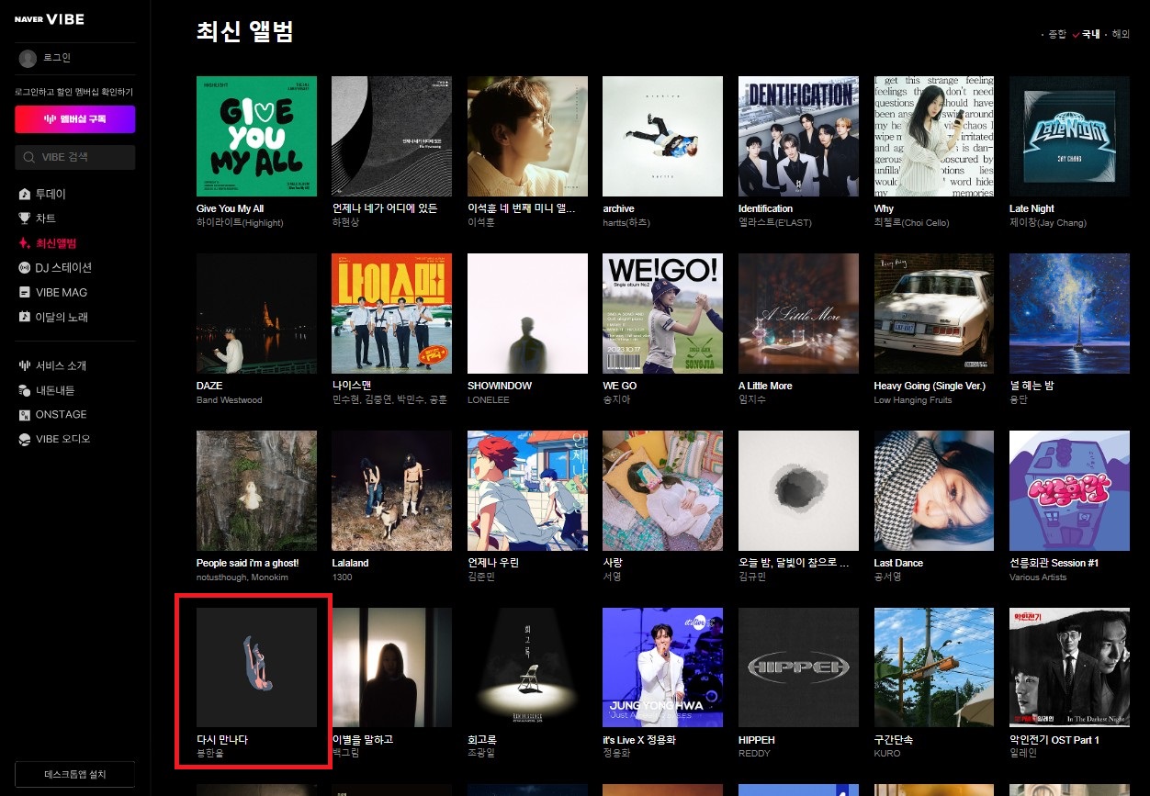Open 이달의 노래 in the sidebar

[53, 317]
